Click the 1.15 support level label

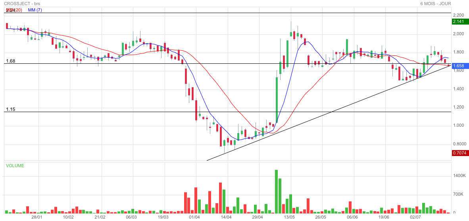10,110
